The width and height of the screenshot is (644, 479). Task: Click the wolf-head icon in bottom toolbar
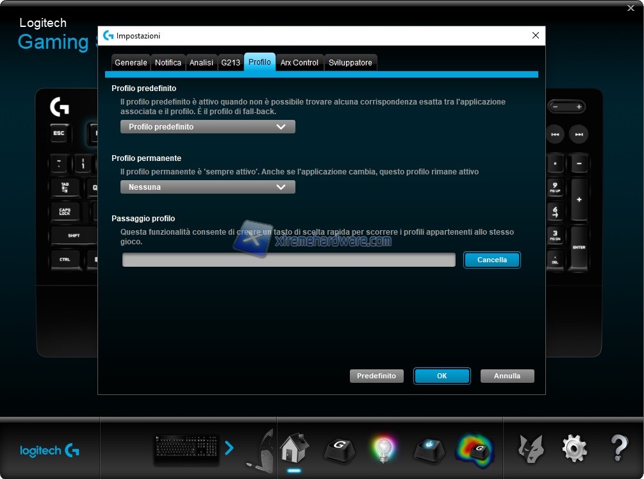[531, 448]
